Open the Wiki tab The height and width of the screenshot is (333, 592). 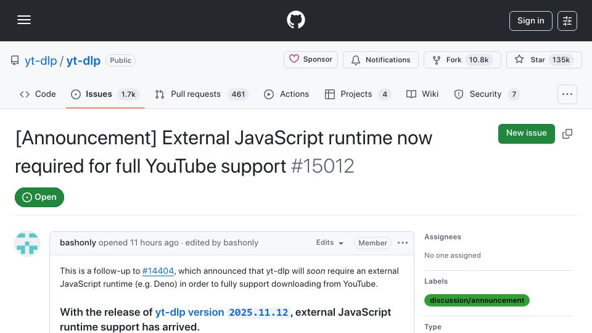tap(422, 94)
